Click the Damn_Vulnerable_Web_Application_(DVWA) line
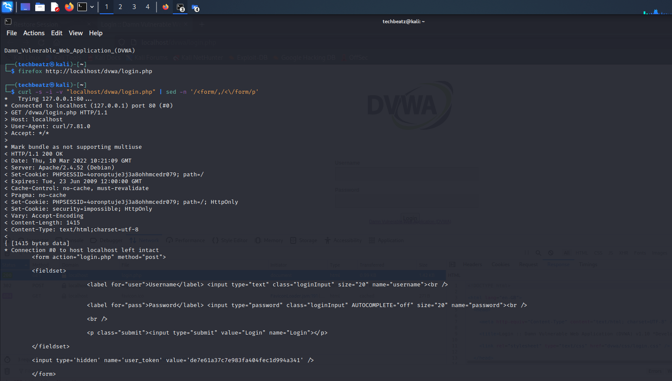672x381 pixels. (x=70, y=51)
